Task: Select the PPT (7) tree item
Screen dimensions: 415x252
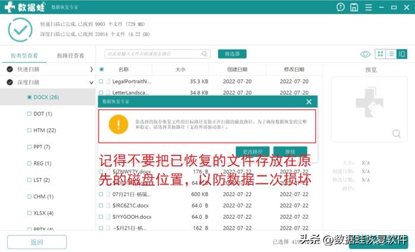Action: tap(42, 147)
